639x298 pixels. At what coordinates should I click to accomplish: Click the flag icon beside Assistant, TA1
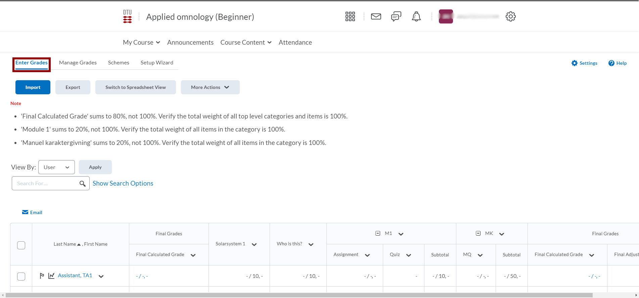(42, 276)
